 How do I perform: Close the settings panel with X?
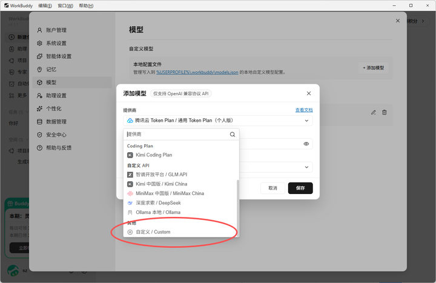398,21
